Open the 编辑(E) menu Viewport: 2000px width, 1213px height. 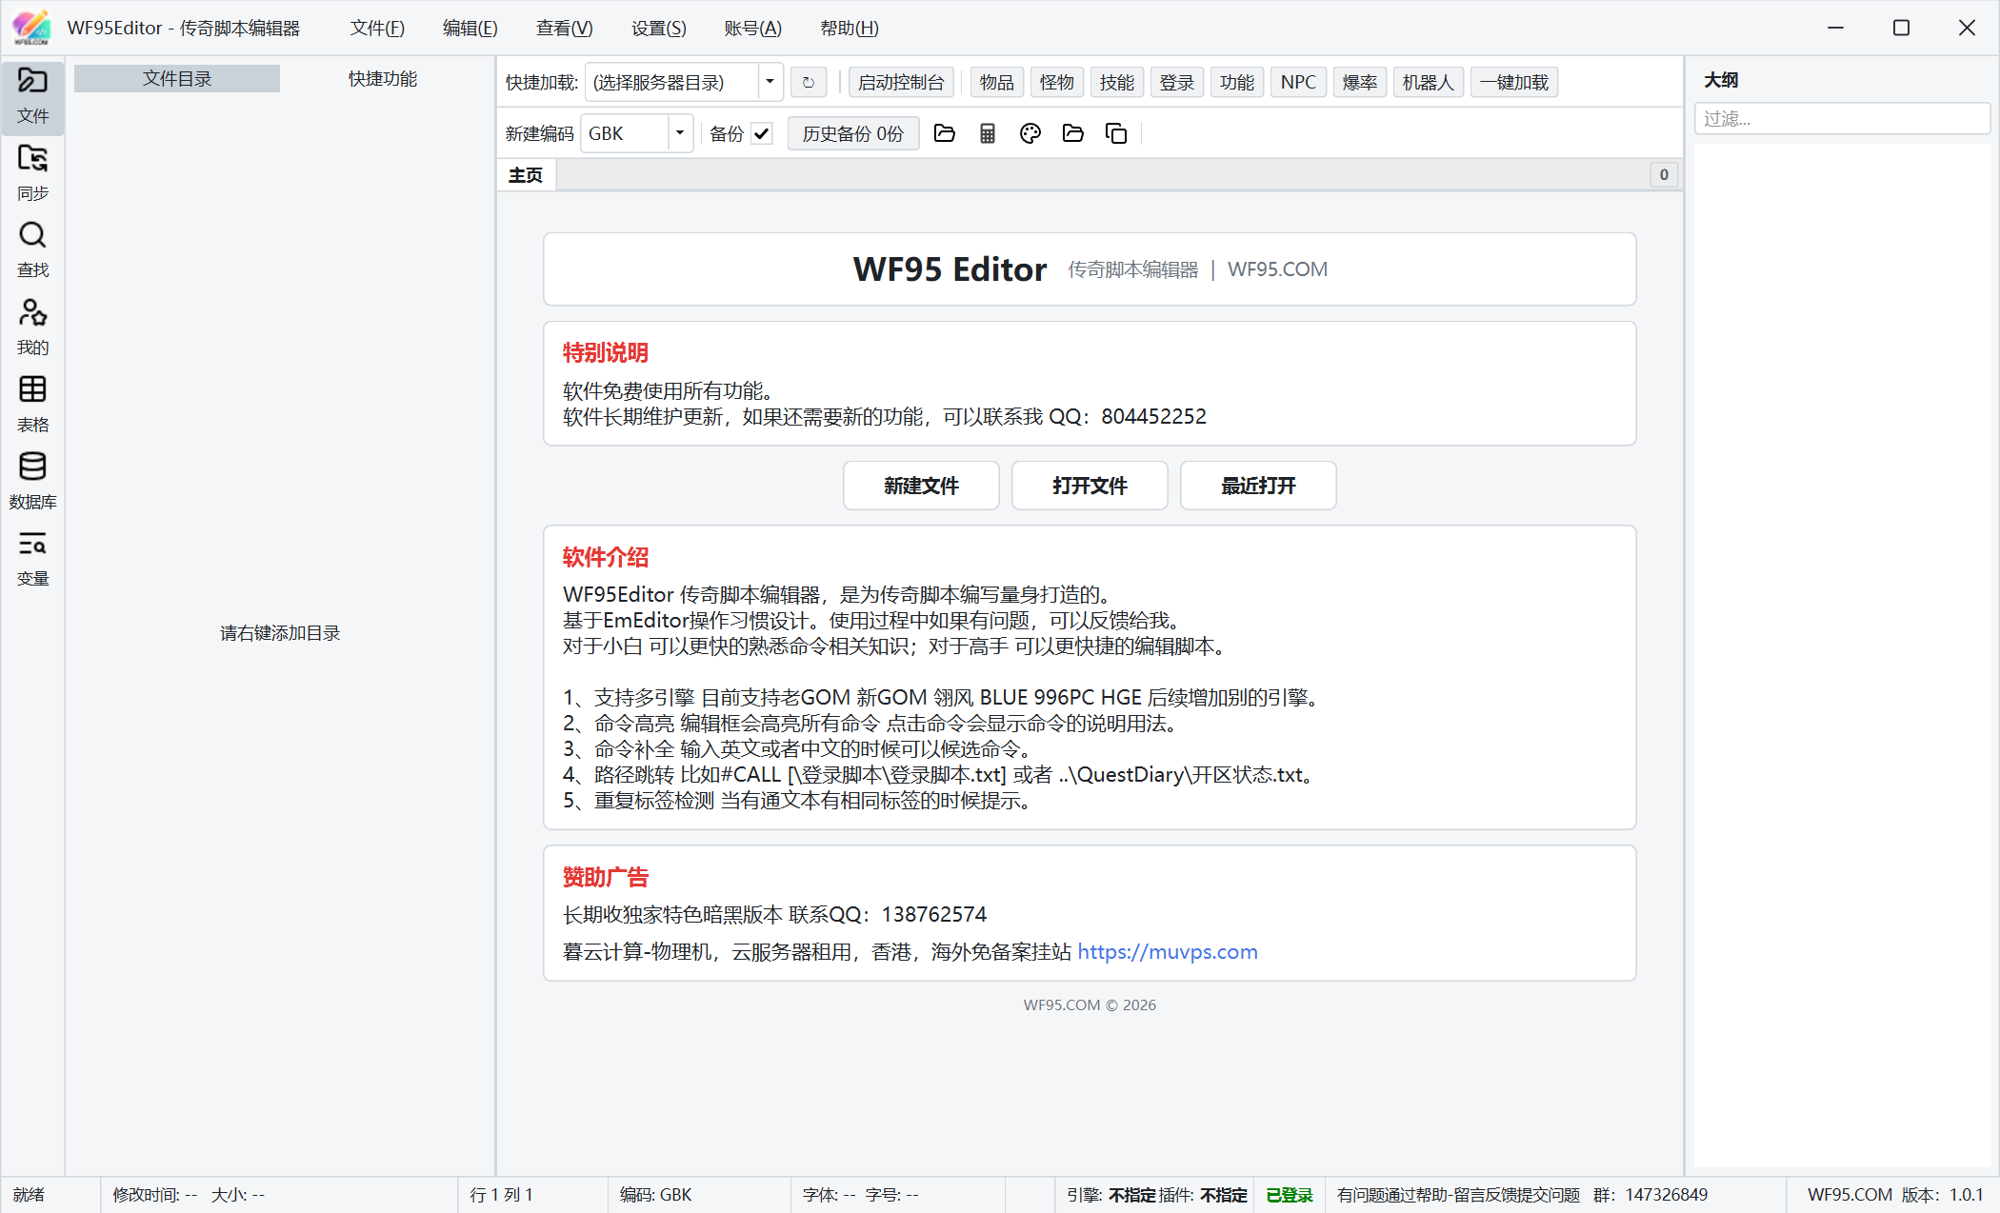tap(470, 29)
